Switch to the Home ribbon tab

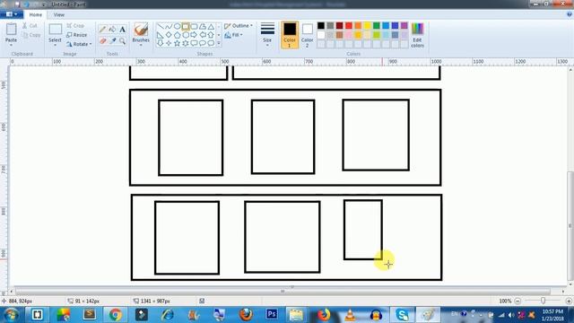coord(36,14)
